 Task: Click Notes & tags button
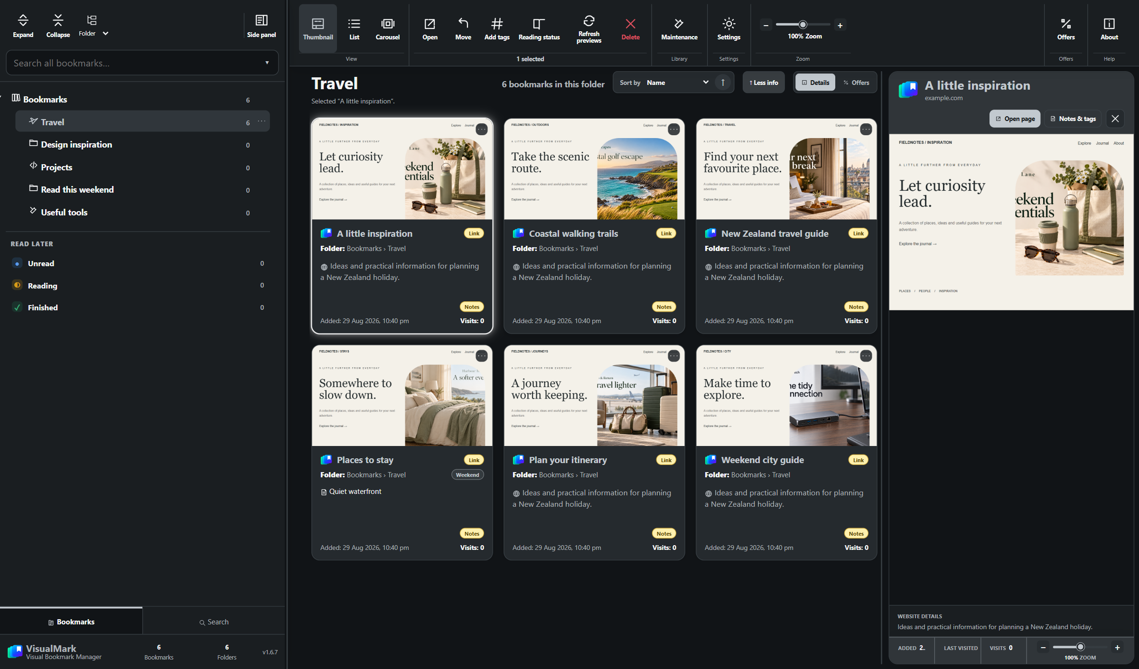coord(1073,119)
